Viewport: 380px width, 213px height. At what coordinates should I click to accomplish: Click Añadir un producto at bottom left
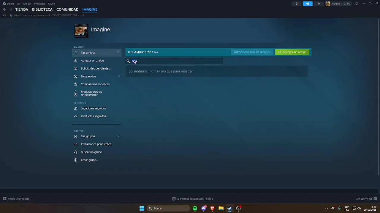pos(16,199)
